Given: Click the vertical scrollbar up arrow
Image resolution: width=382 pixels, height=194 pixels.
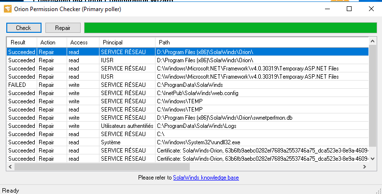Looking at the screenshot, I should click(x=372, y=42).
